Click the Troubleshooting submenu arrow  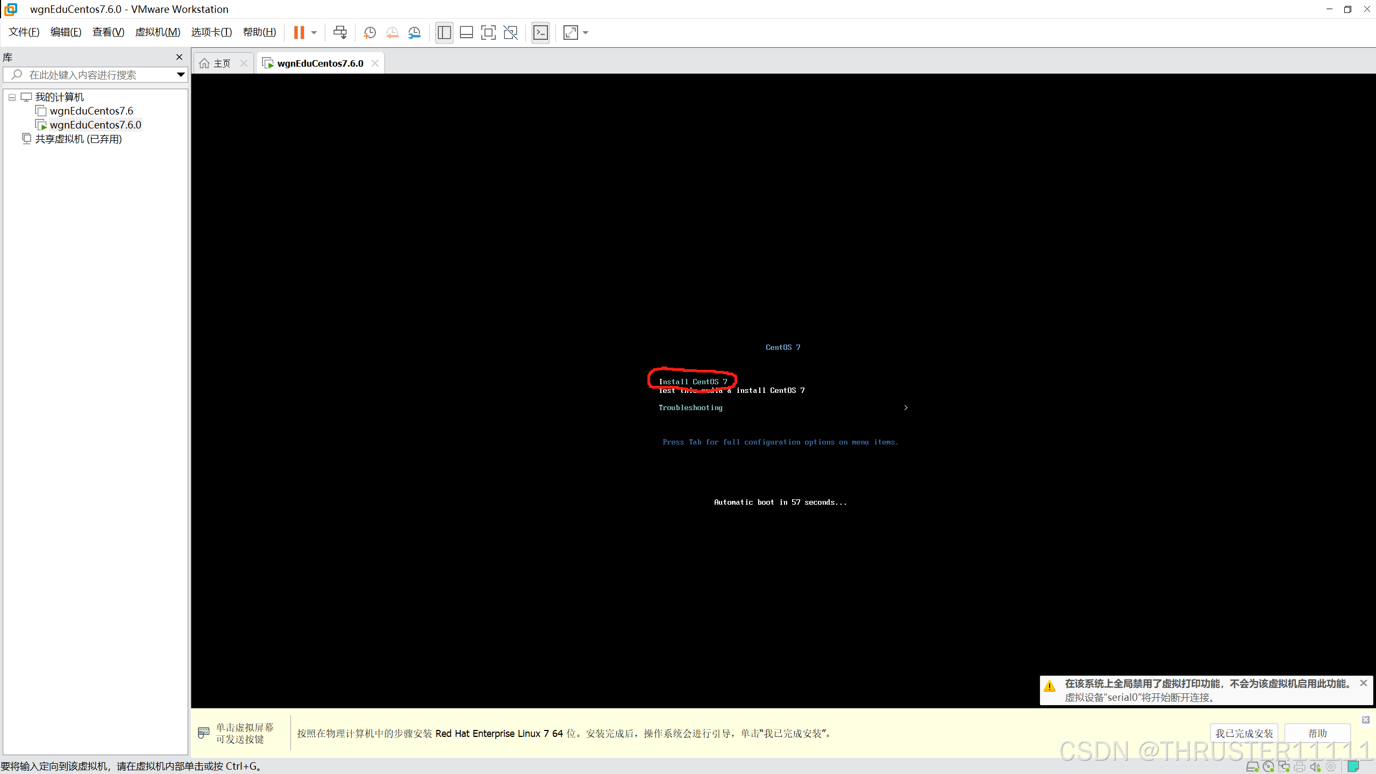coord(906,407)
